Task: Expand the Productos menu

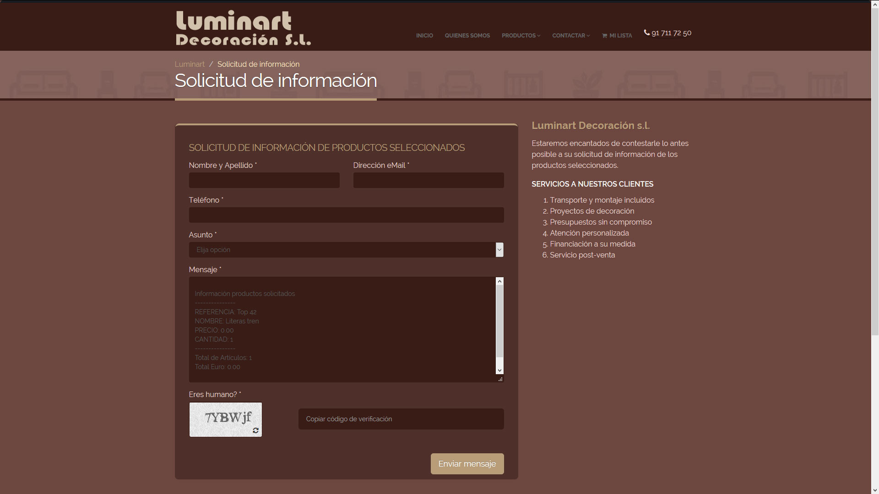Action: (x=521, y=36)
